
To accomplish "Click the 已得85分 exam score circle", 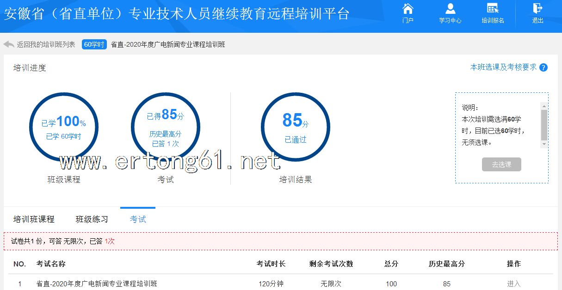I will tap(166, 127).
